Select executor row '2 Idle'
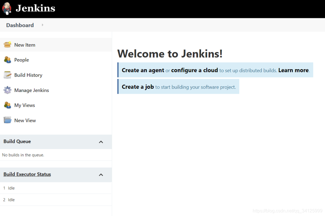The image size is (325, 216). point(56,200)
